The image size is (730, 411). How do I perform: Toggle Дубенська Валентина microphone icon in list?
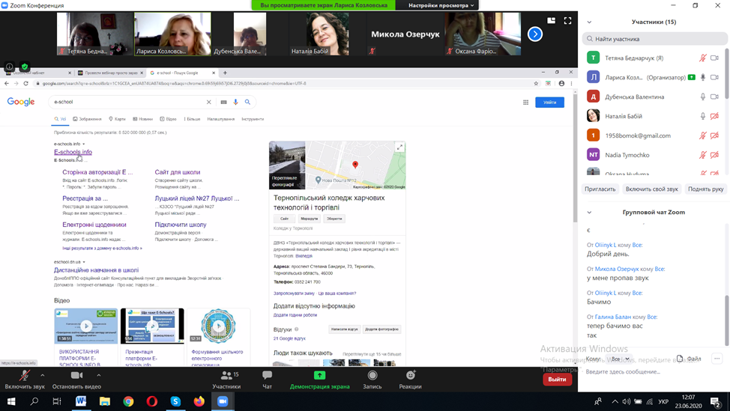pyautogui.click(x=703, y=97)
